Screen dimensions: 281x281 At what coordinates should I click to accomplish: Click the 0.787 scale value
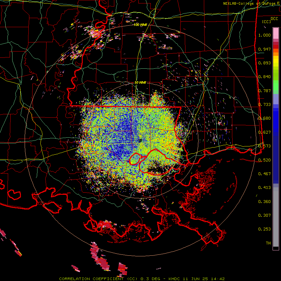[264, 91]
